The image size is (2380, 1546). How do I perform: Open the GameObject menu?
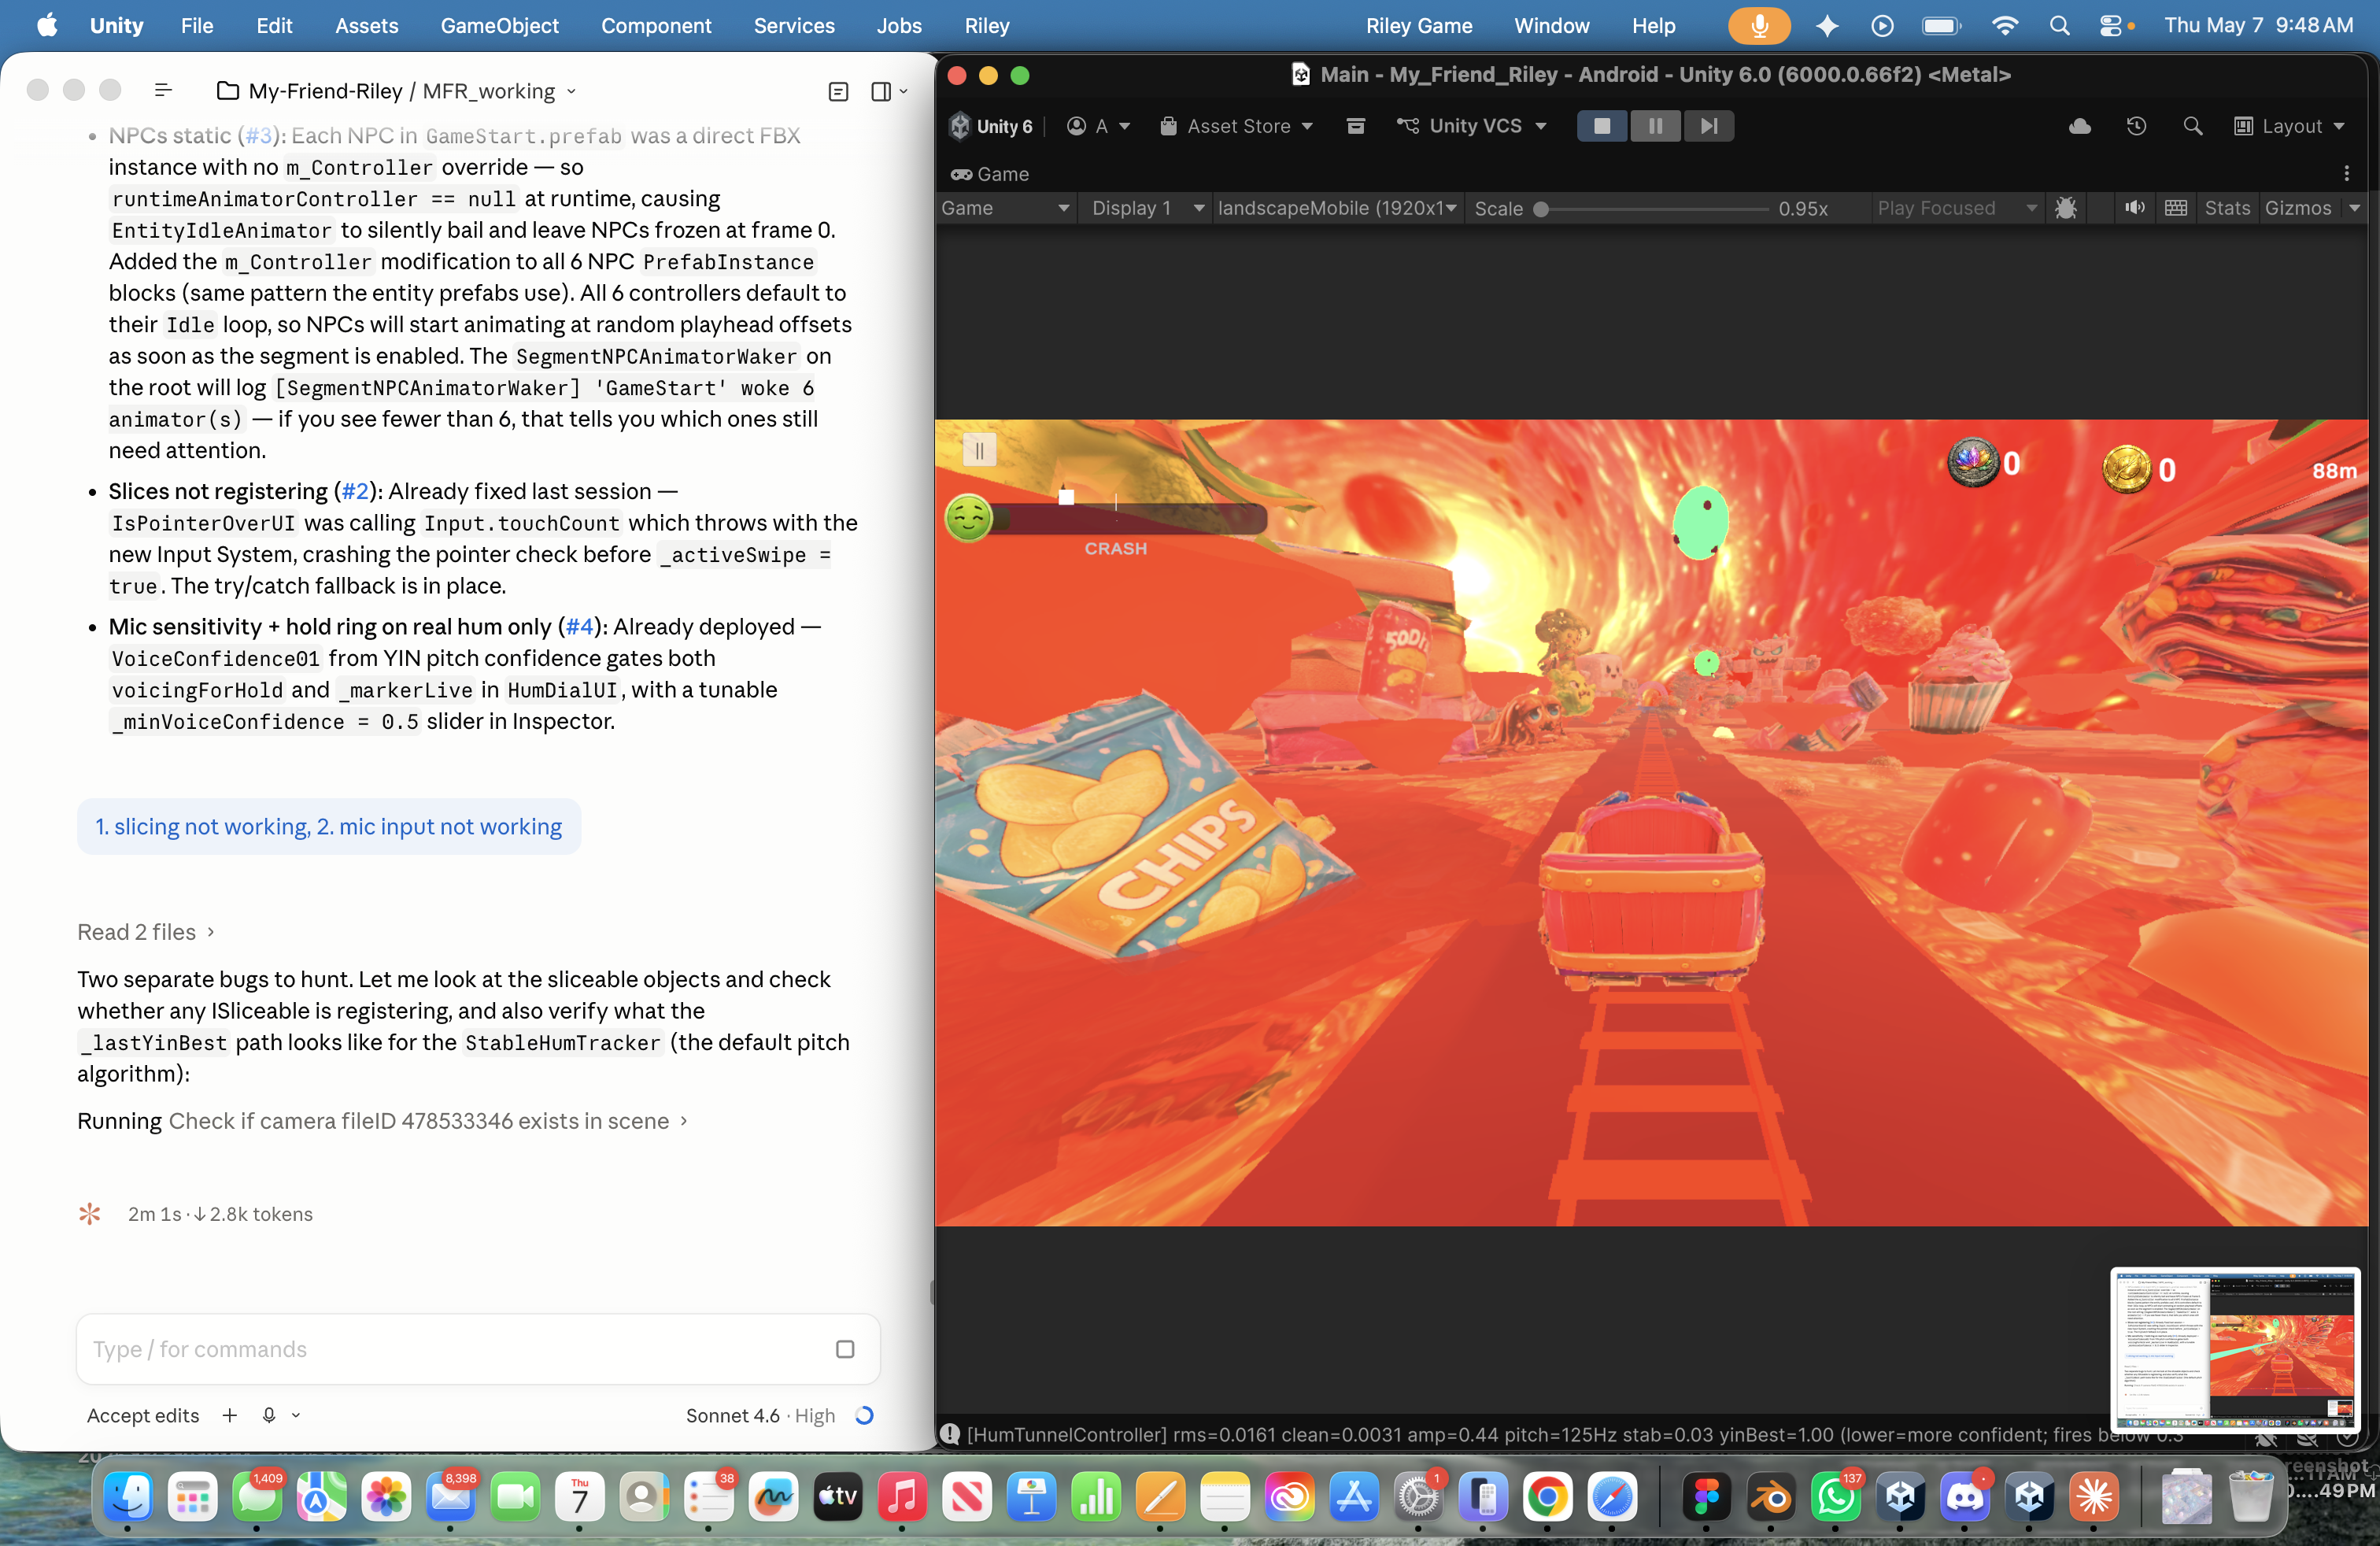tap(499, 25)
